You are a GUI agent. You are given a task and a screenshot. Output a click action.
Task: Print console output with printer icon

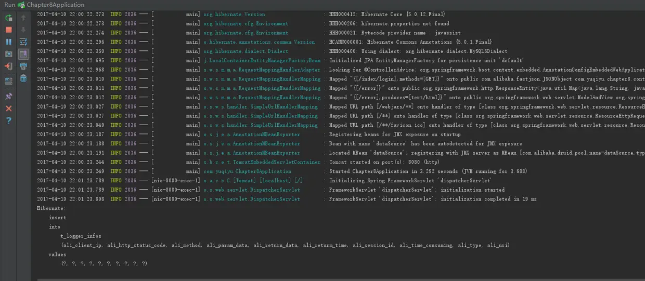click(x=23, y=66)
